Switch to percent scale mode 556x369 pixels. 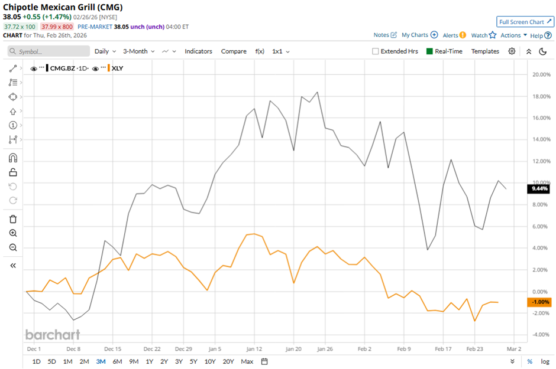click(529, 361)
